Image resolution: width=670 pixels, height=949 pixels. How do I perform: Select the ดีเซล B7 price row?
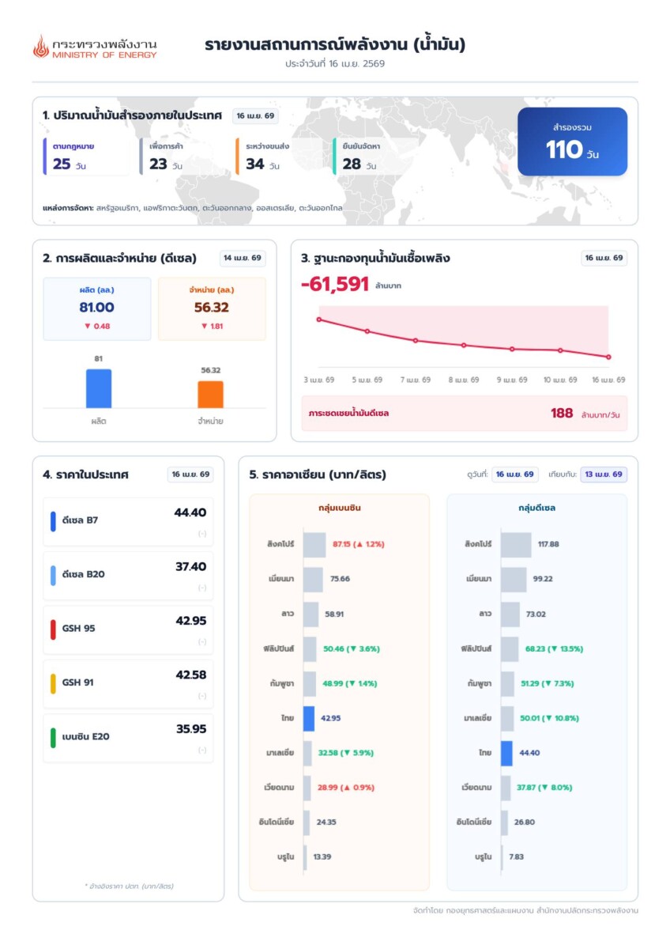128,521
